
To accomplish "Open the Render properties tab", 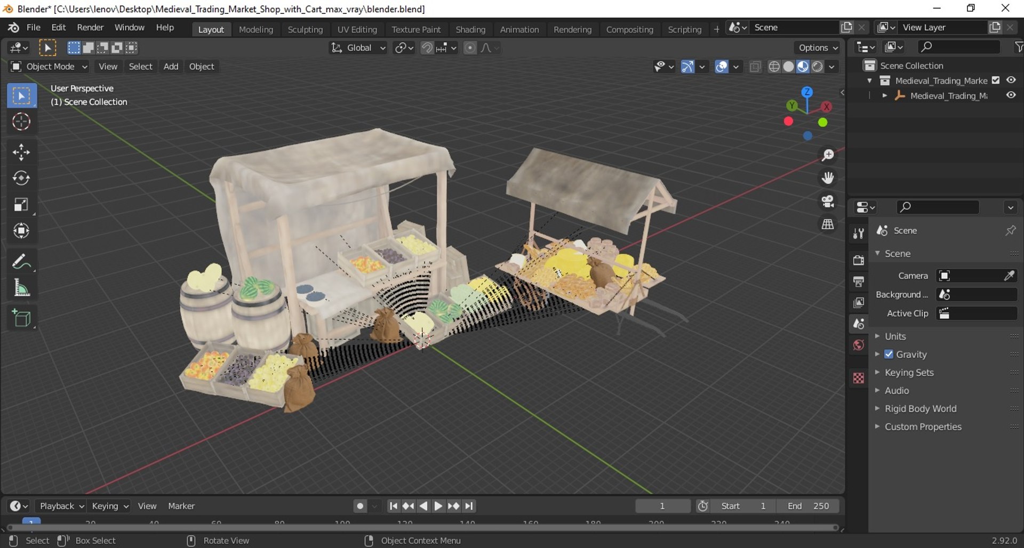I will tap(858, 260).
